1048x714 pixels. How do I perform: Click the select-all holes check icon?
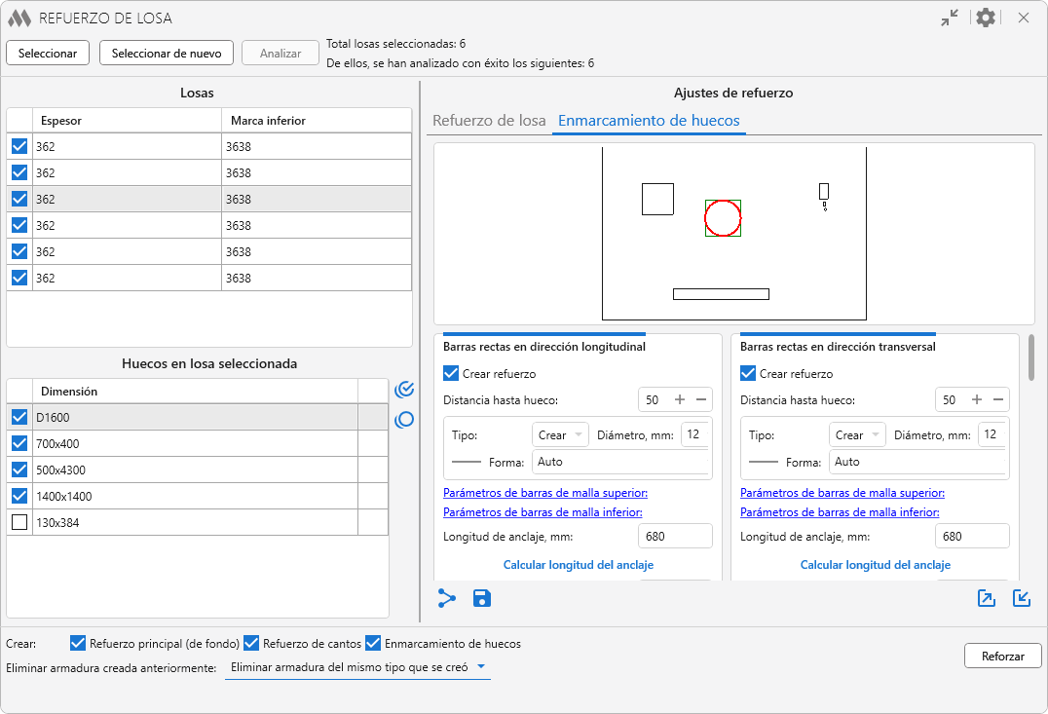click(x=404, y=390)
